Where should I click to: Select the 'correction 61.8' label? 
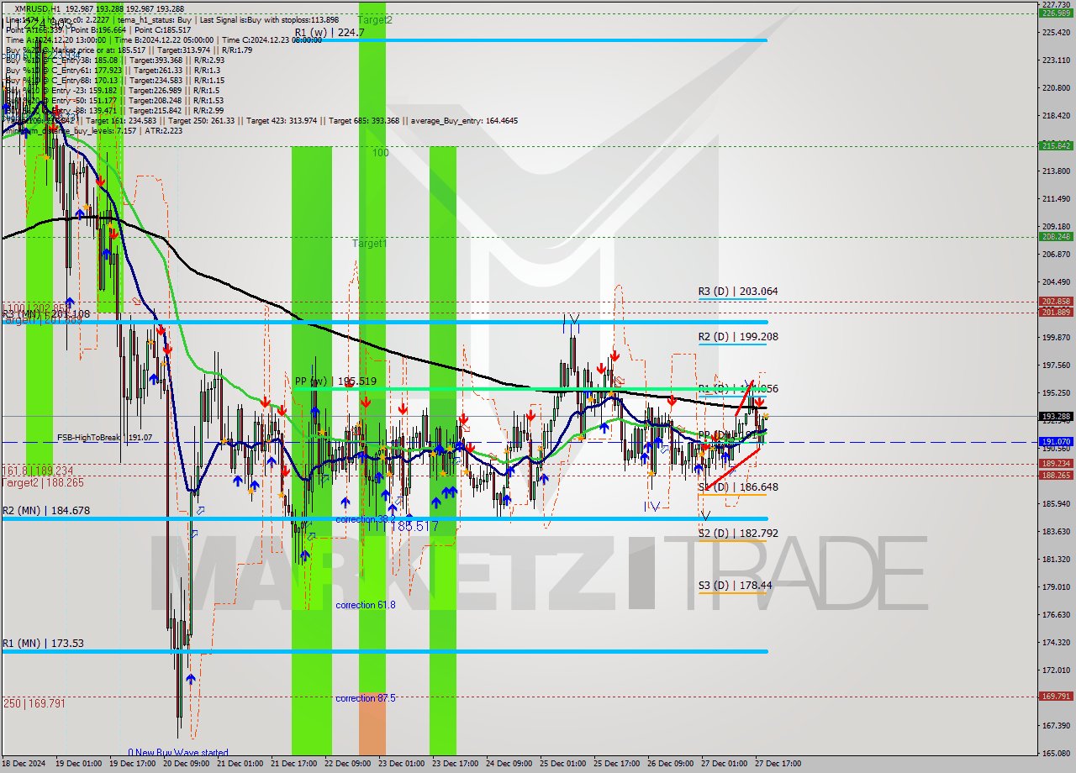tap(366, 605)
